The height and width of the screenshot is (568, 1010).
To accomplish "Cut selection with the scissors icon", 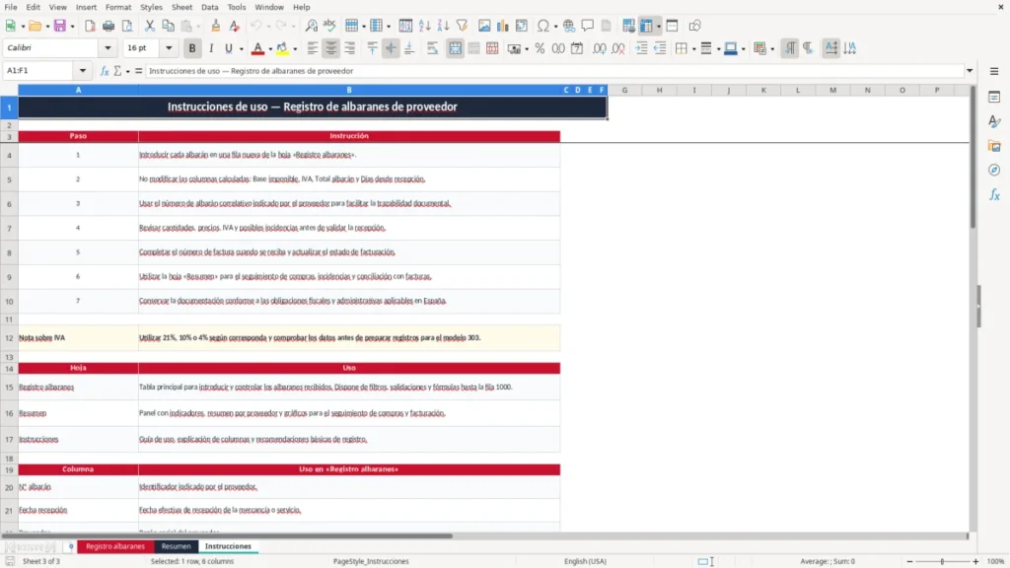I will click(150, 26).
